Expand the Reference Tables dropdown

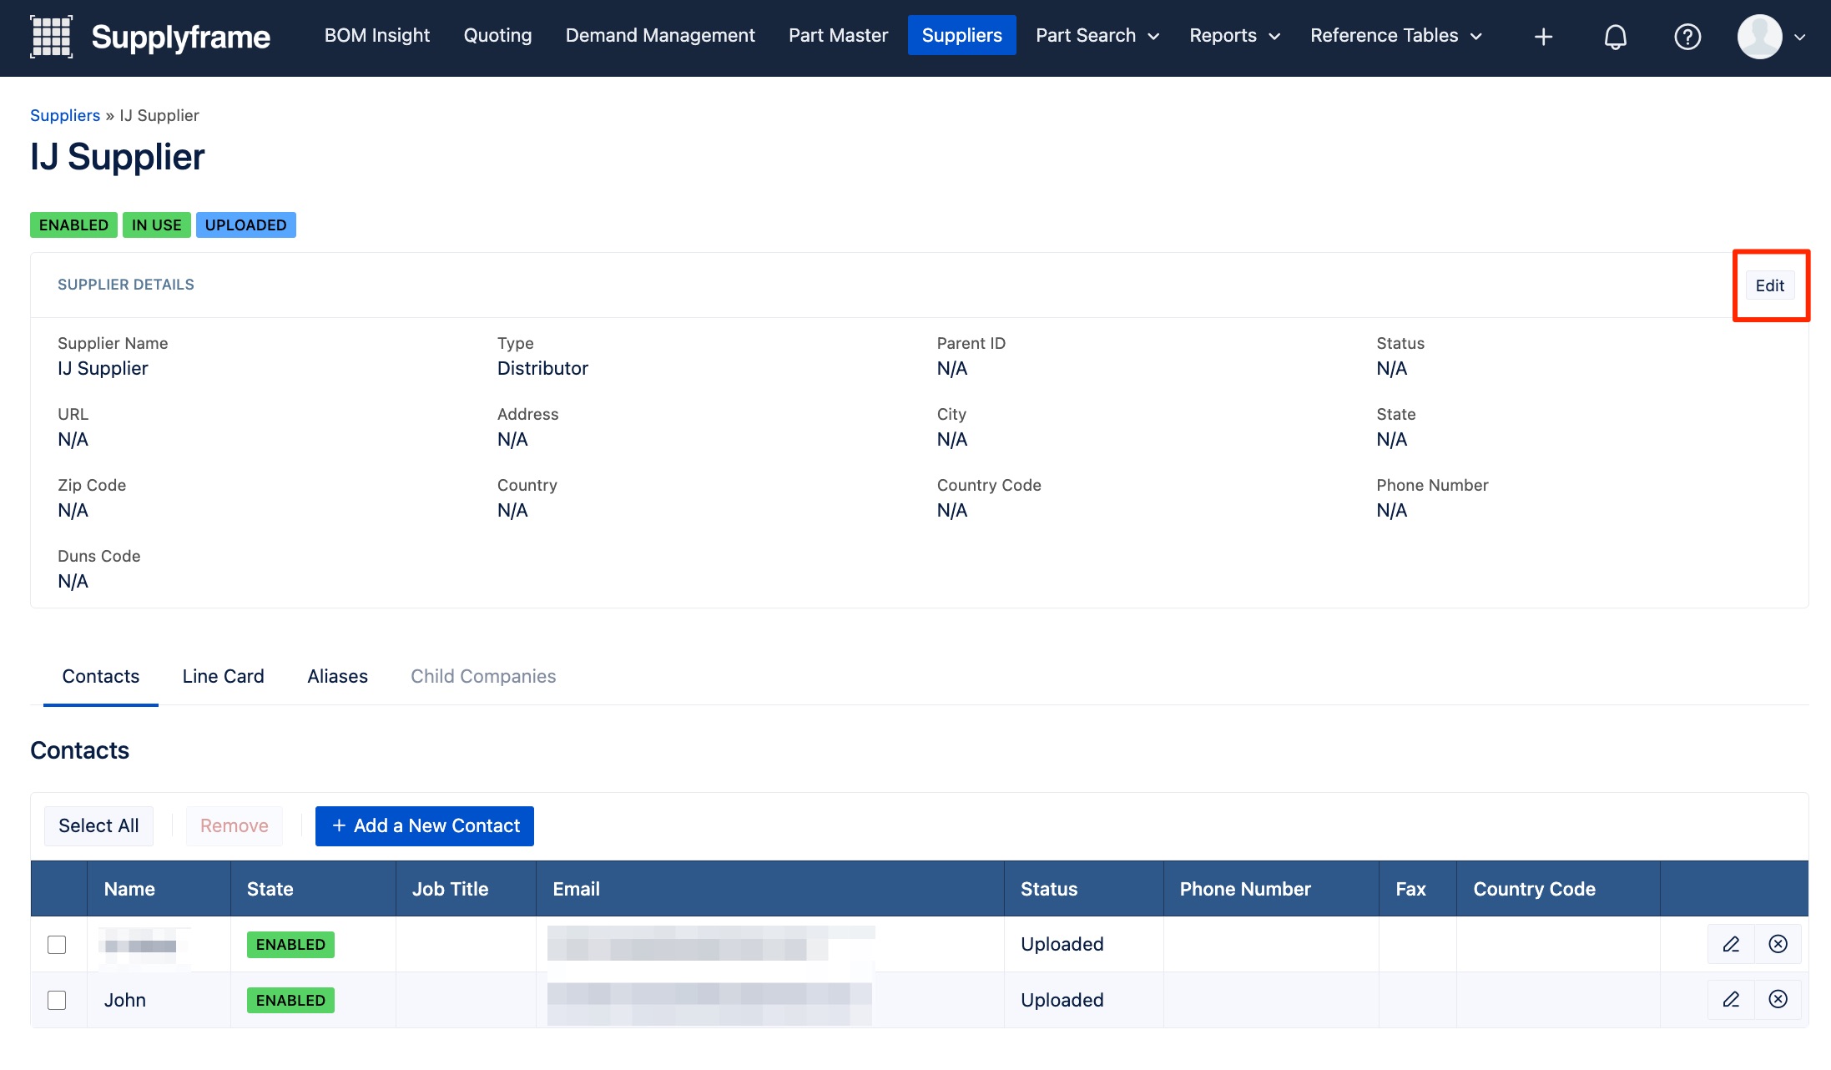tap(1396, 35)
